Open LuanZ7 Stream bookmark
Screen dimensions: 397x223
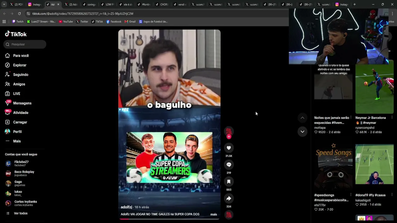(x=41, y=22)
